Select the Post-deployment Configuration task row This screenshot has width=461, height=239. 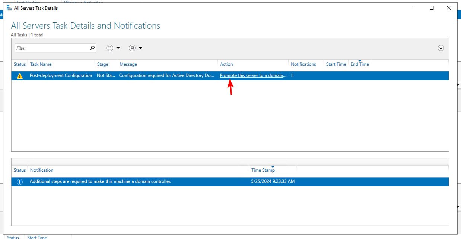point(149,75)
